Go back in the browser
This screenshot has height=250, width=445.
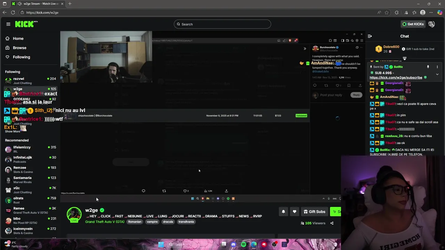4,12
